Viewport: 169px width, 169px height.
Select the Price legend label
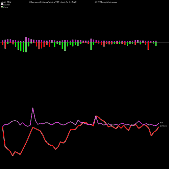click(x=5, y=7)
